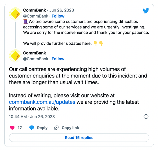Open the Jun 26, 2023 date in header

point(62,10)
